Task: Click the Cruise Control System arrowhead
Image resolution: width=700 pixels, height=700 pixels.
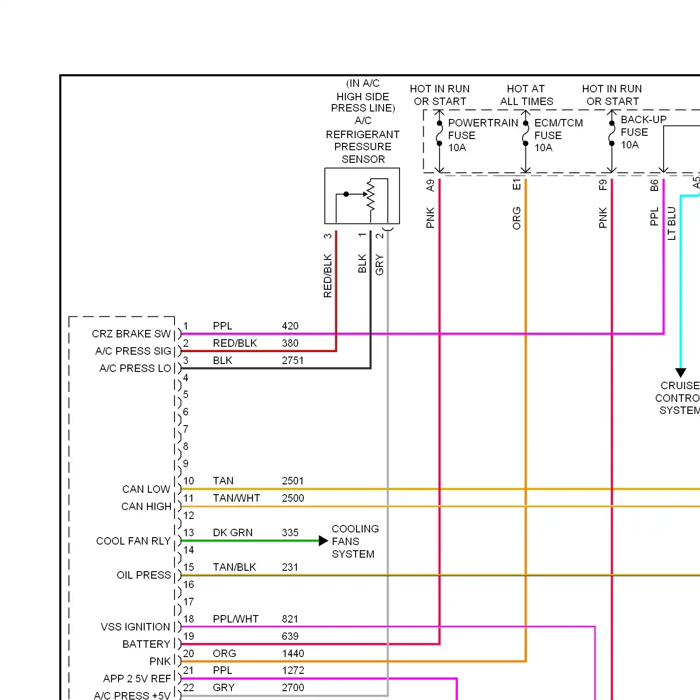Action: tap(681, 372)
